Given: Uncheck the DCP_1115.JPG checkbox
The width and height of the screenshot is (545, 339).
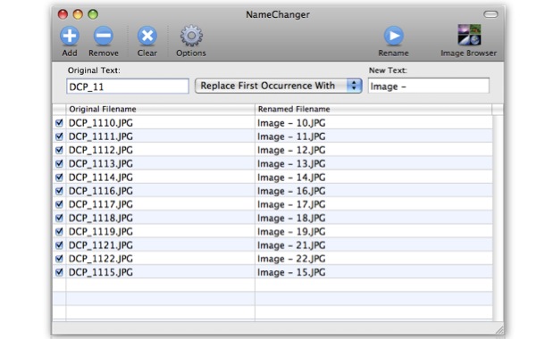Looking at the screenshot, I should [x=59, y=272].
